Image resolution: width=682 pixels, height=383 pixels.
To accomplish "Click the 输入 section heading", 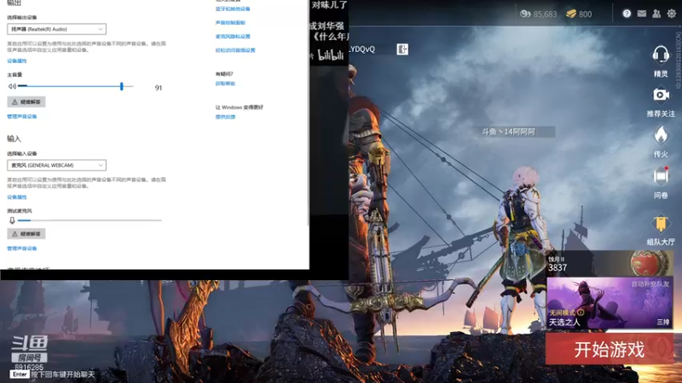I will click(x=14, y=139).
